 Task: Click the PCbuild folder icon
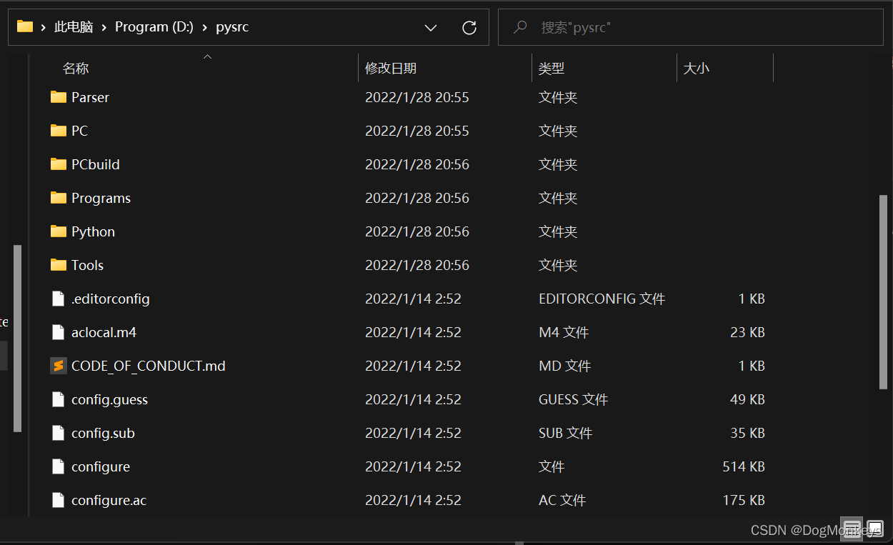click(x=59, y=164)
